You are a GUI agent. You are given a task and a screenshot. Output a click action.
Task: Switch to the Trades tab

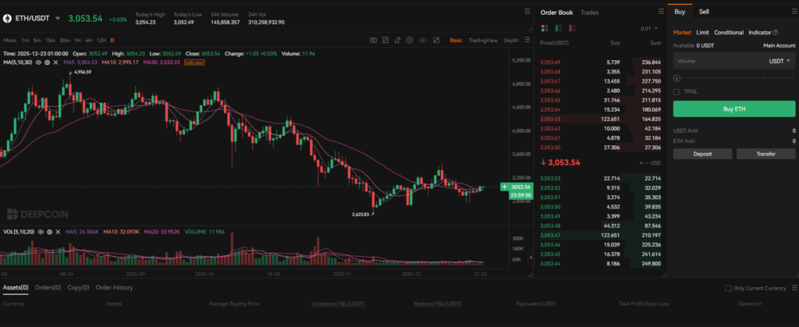(x=590, y=12)
